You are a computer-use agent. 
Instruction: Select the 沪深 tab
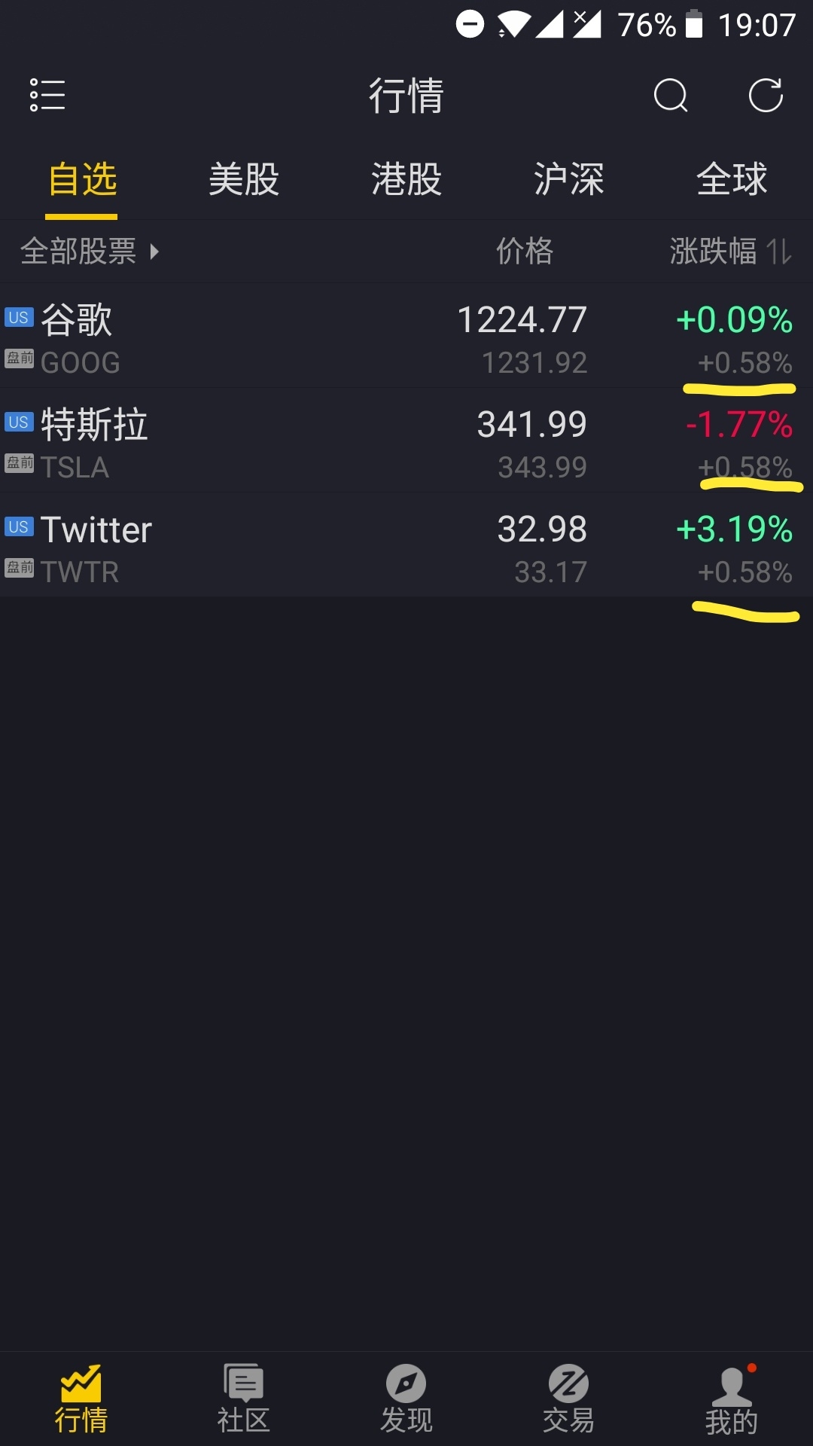coord(569,179)
